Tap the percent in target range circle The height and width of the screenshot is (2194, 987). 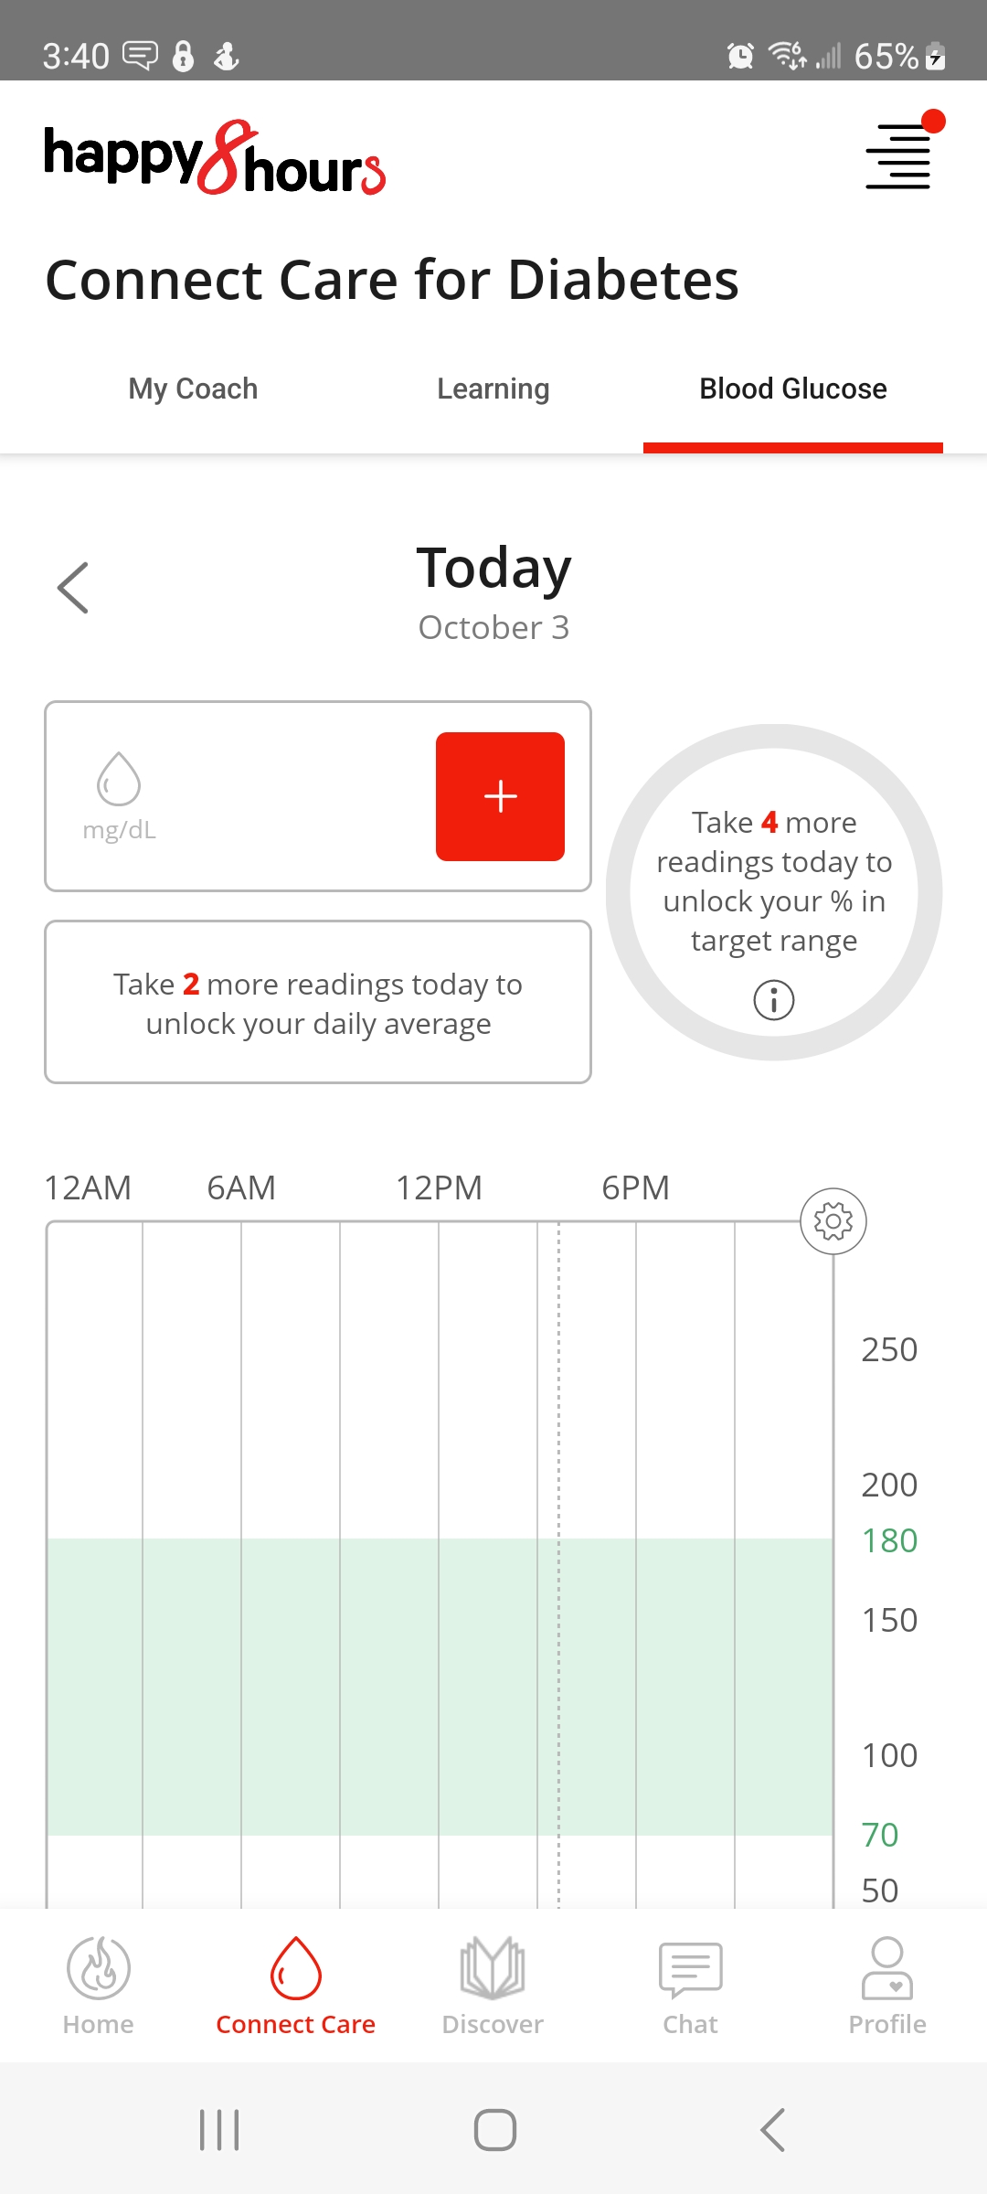[x=774, y=892]
